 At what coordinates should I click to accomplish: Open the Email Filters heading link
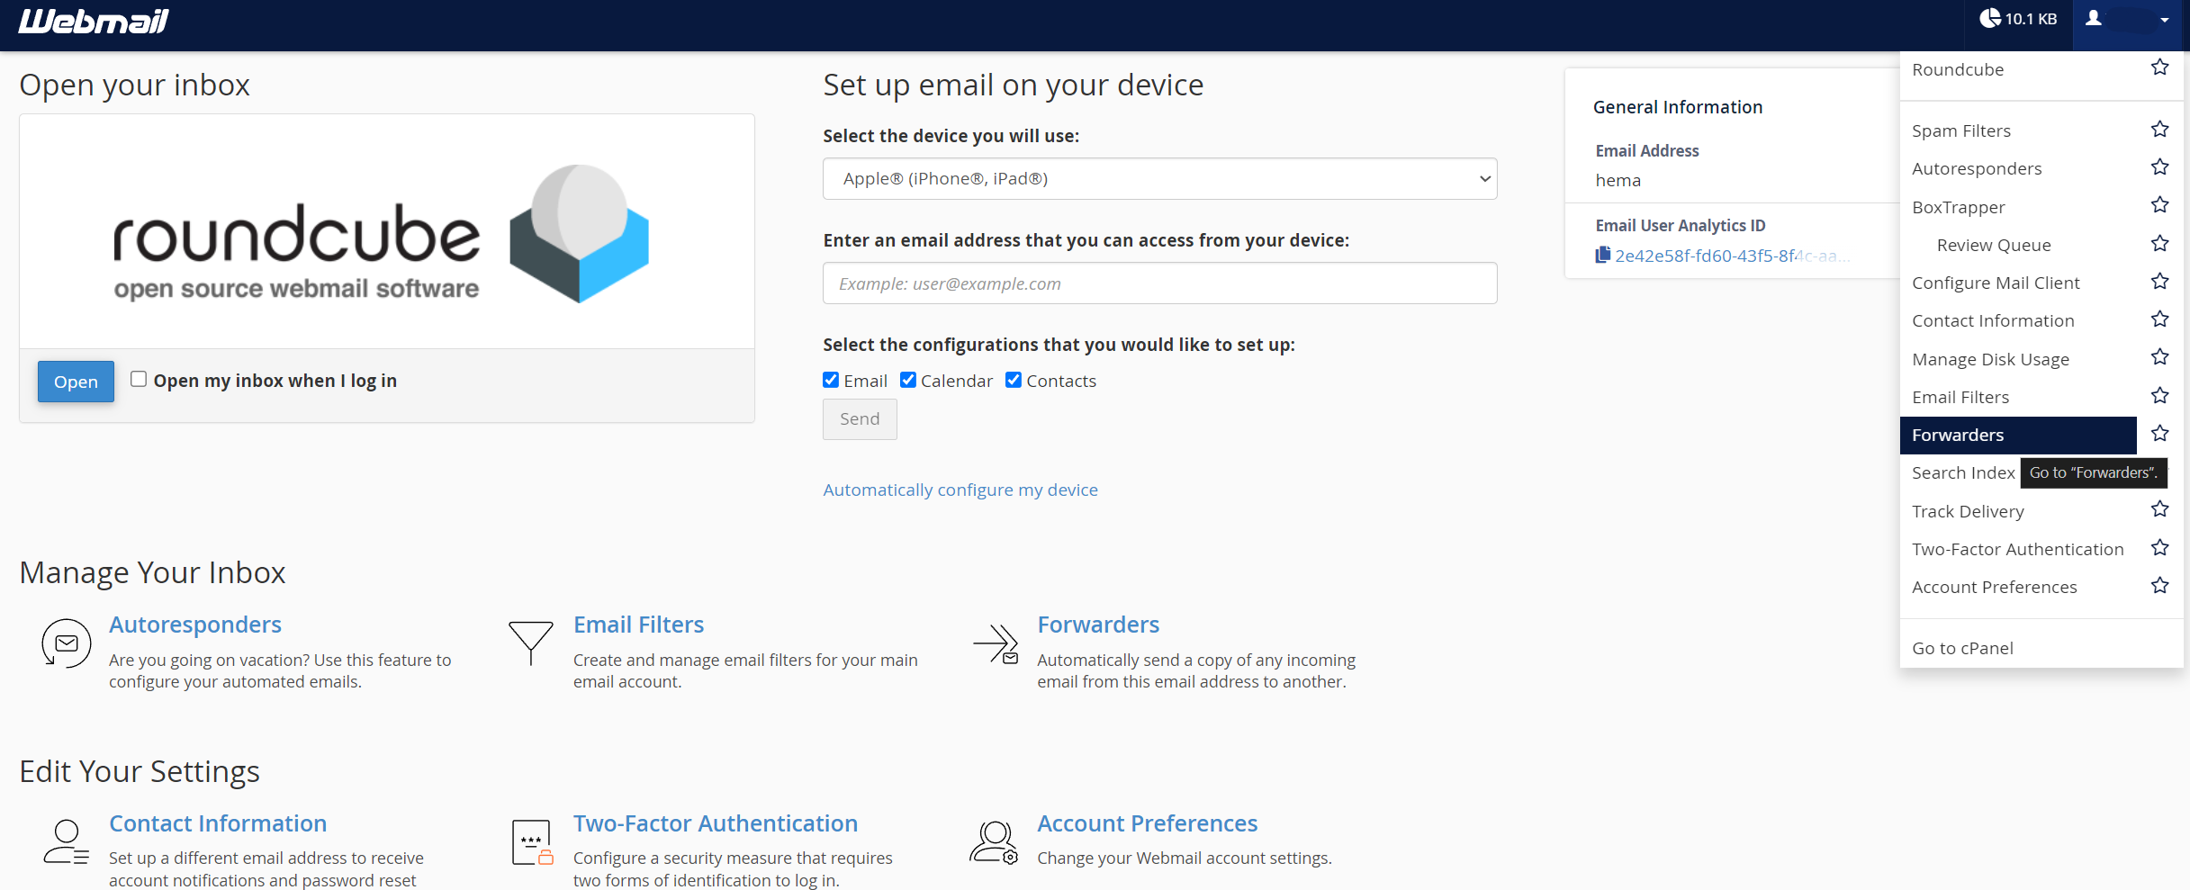coord(638,625)
